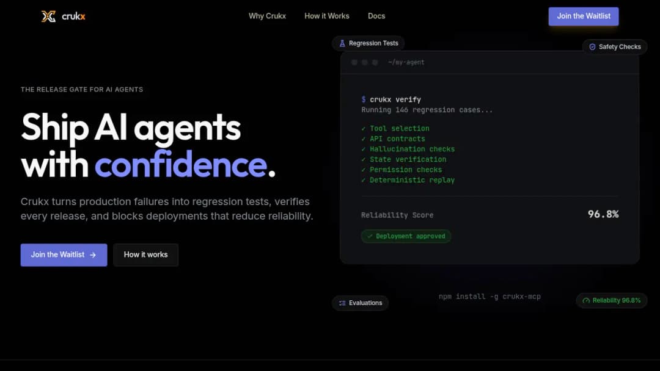The height and width of the screenshot is (371, 660).
Task: Click hero Join the Waitlist button
Action: pyautogui.click(x=64, y=254)
